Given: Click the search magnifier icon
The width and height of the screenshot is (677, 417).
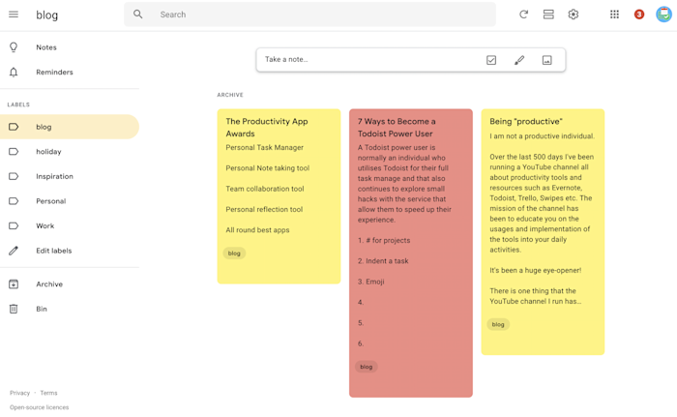Looking at the screenshot, I should (x=137, y=15).
